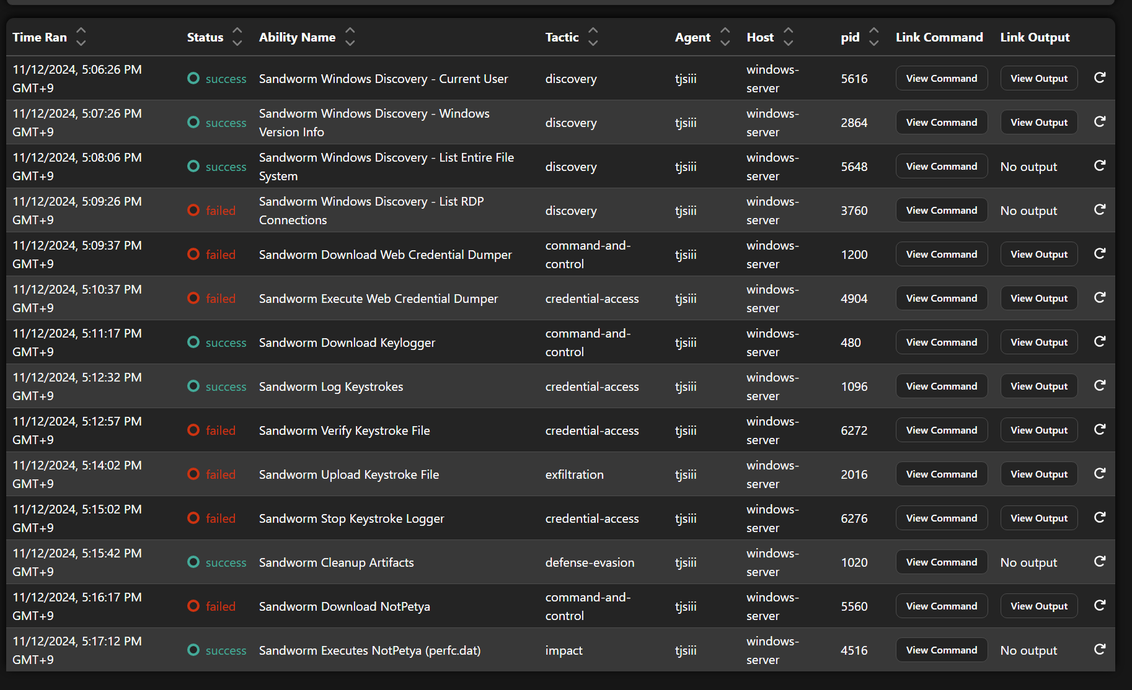This screenshot has width=1132, height=690.
Task: Rerun the Sandworm Download Keylogger ability
Action: coord(1100,341)
